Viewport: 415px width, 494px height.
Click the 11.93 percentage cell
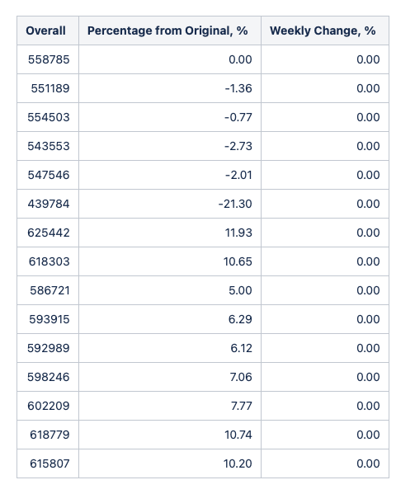170,233
